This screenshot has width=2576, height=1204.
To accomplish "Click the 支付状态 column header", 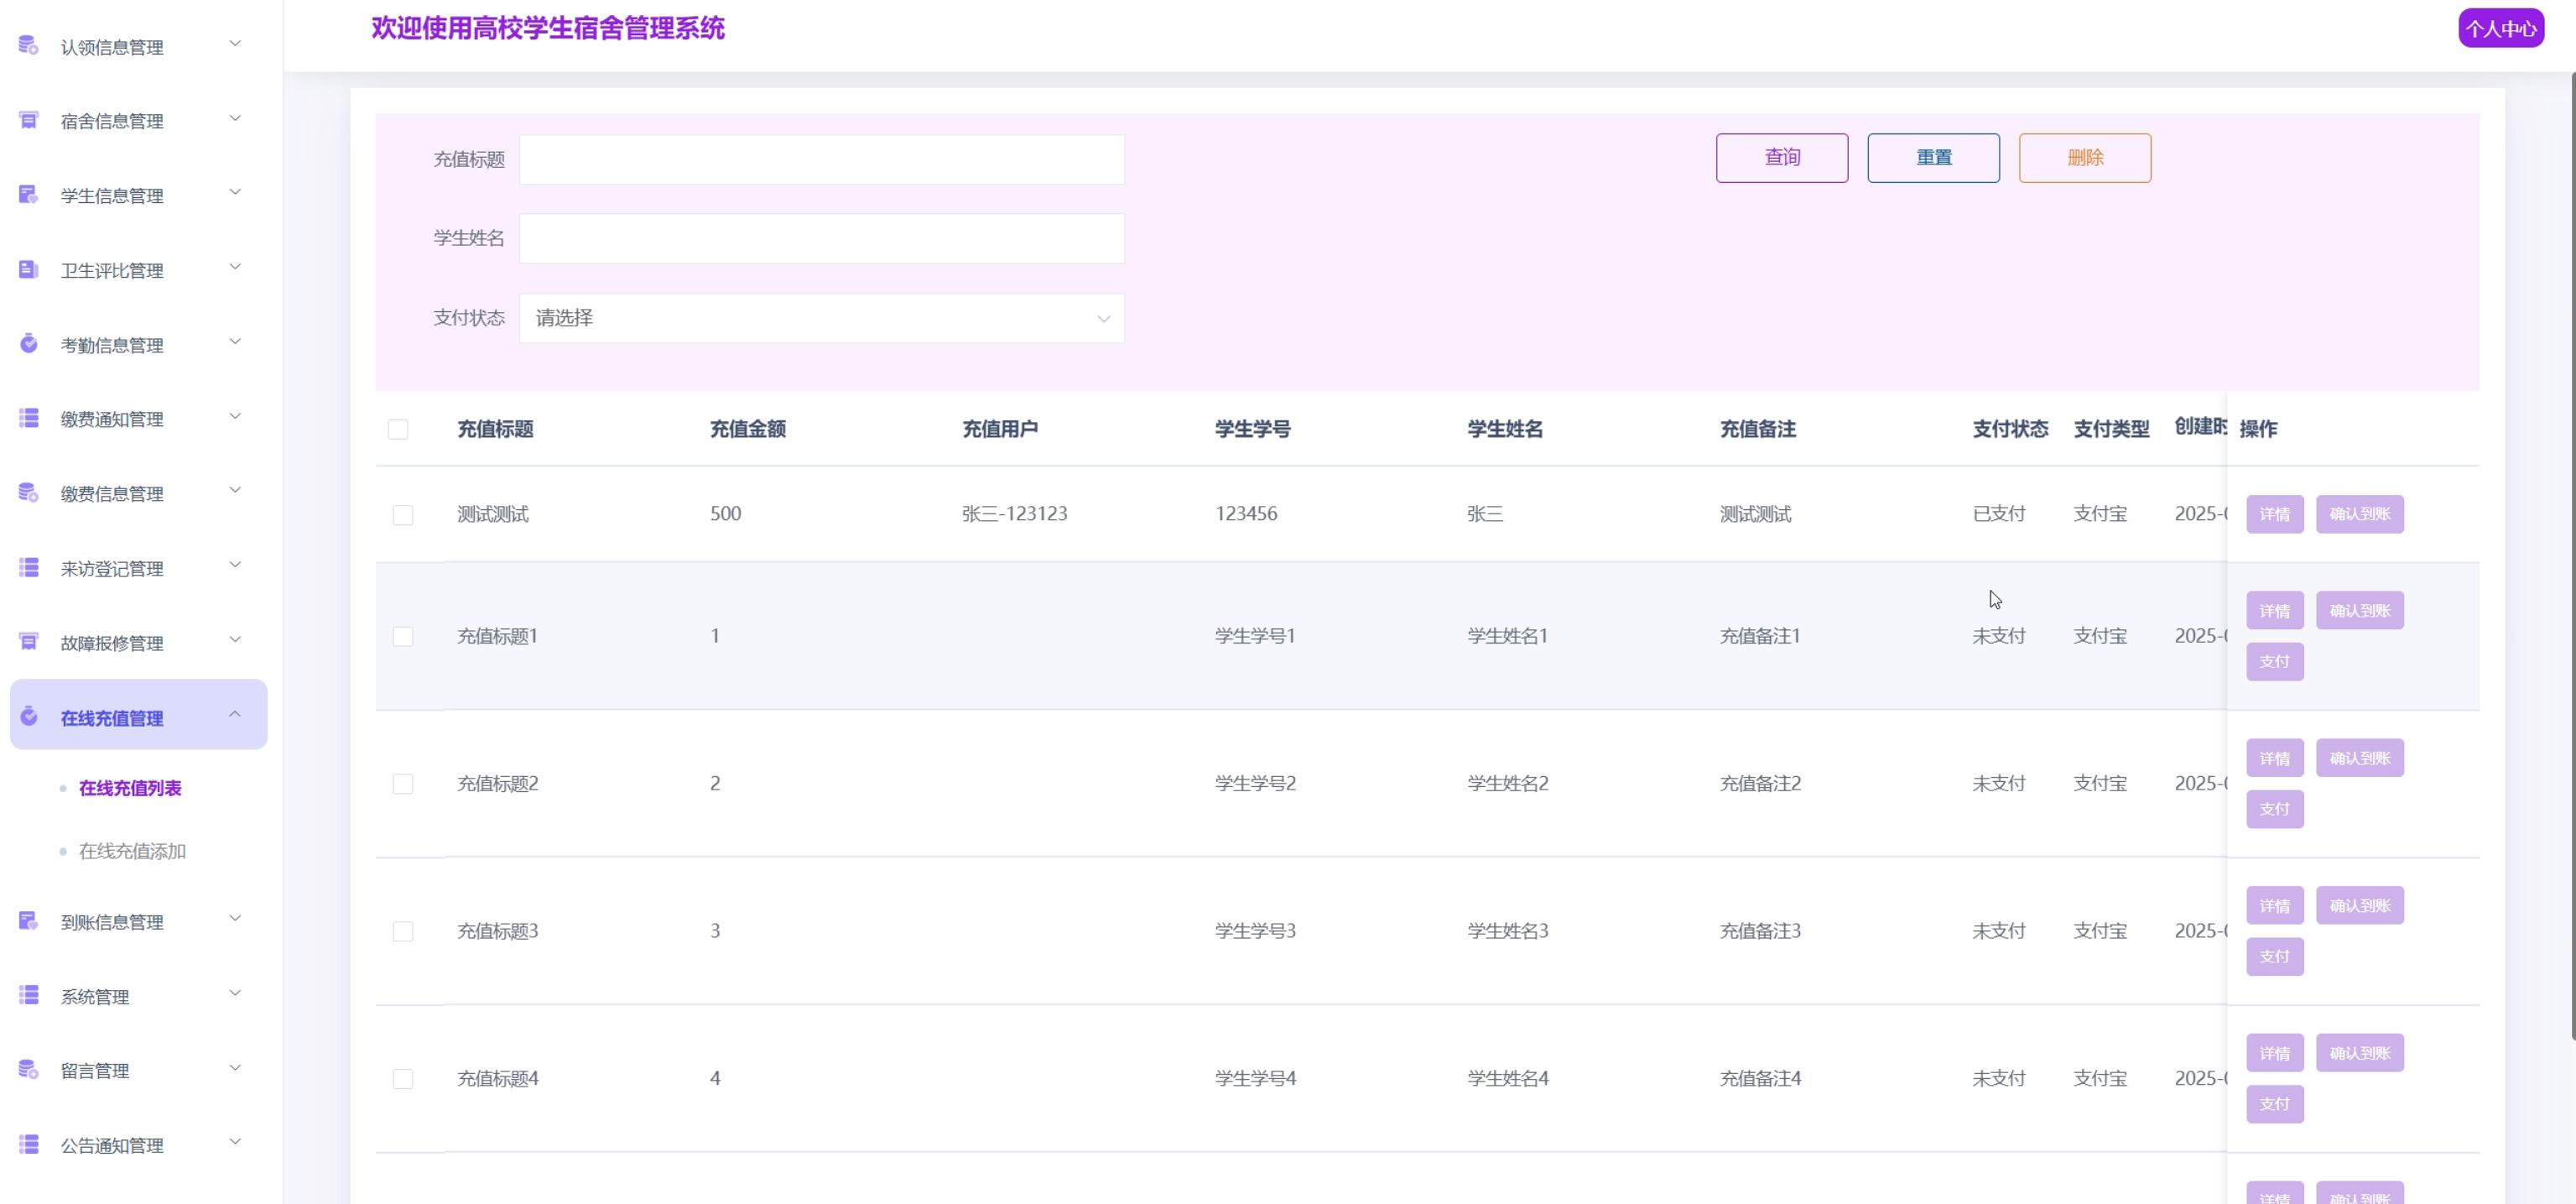I will [2010, 429].
